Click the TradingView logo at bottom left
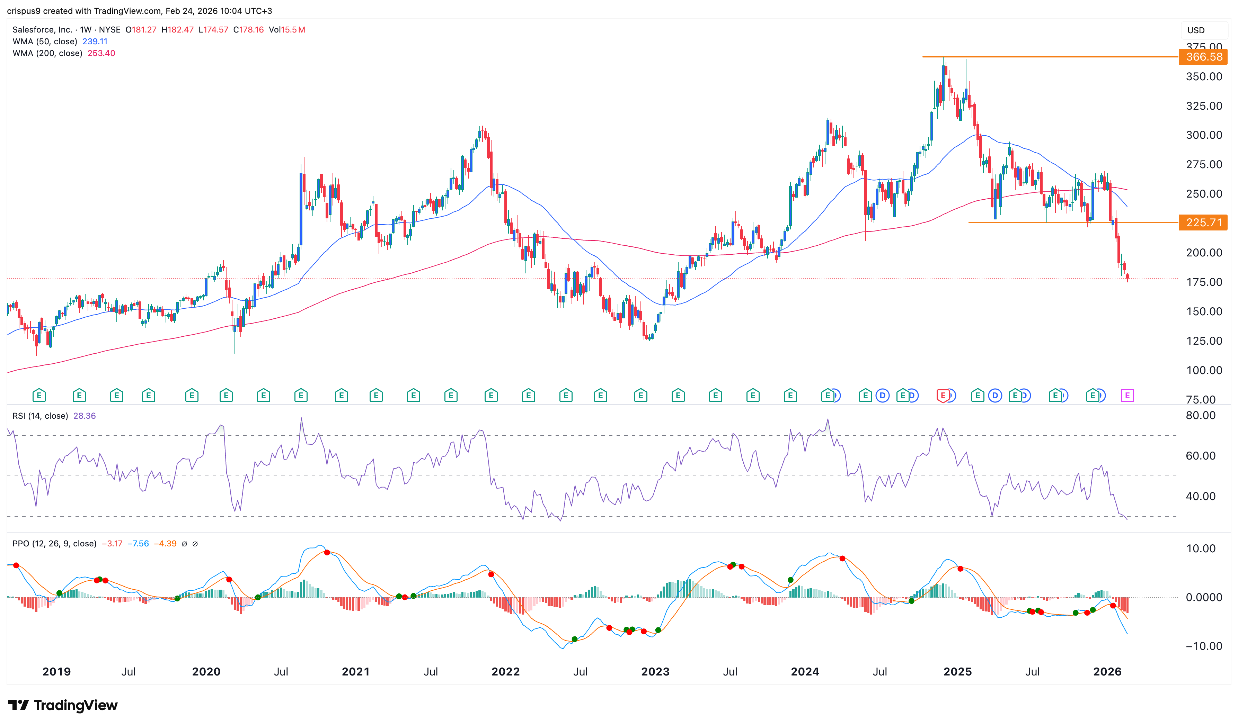The width and height of the screenshot is (1238, 726). click(x=63, y=705)
